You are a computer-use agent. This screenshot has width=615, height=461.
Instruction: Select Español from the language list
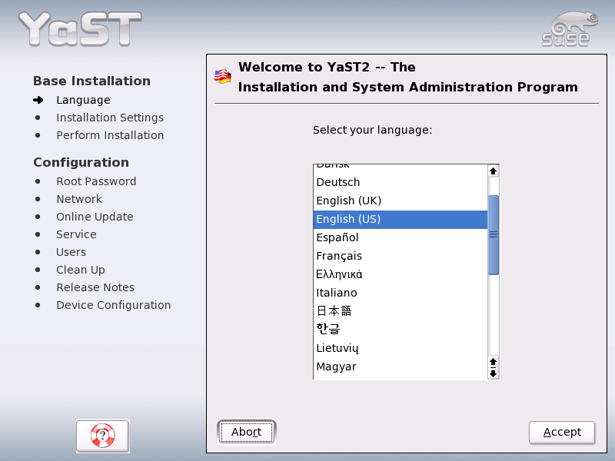pos(337,237)
